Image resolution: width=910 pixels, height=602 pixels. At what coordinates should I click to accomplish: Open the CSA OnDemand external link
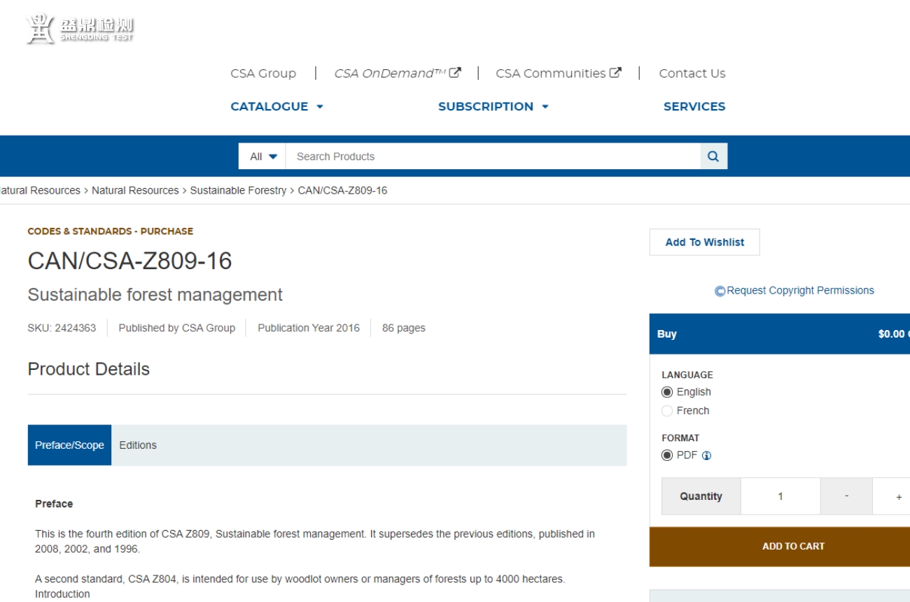[x=397, y=73]
